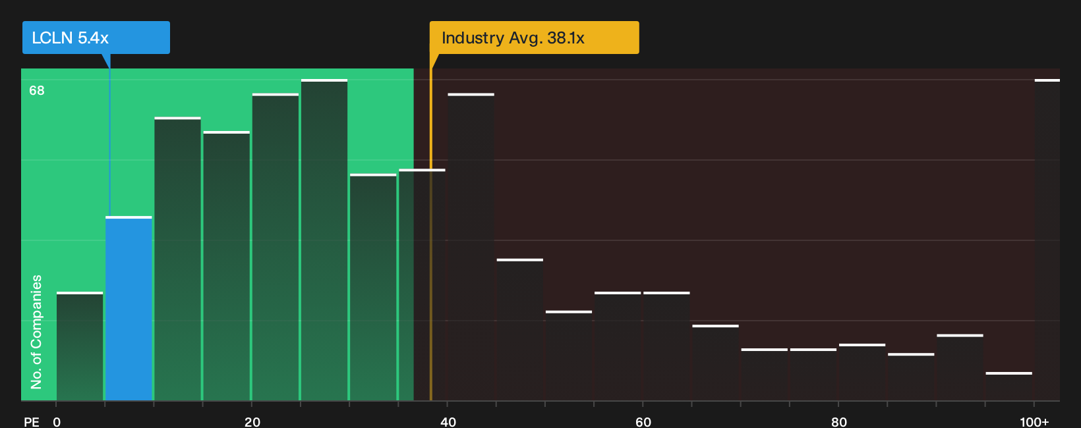
Task: Select the Industry Avg. 38.1x yellow label
Action: click(534, 38)
